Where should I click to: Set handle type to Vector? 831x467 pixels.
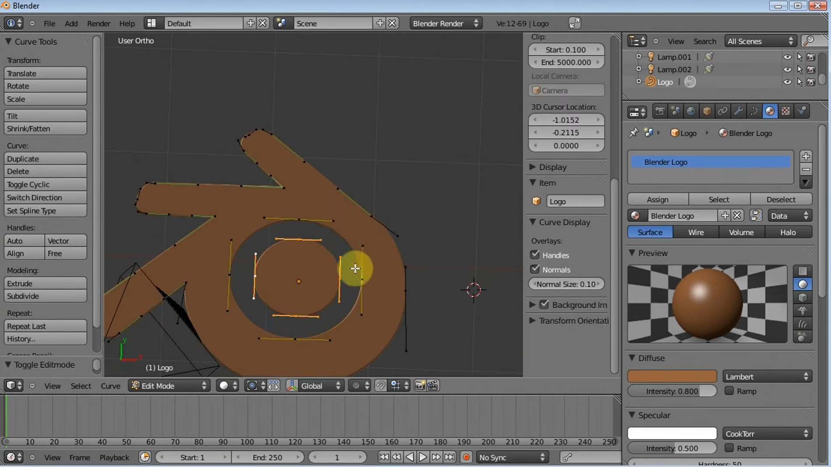click(66, 240)
